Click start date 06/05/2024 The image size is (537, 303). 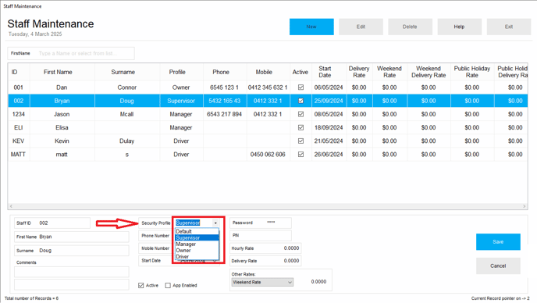[x=329, y=87]
